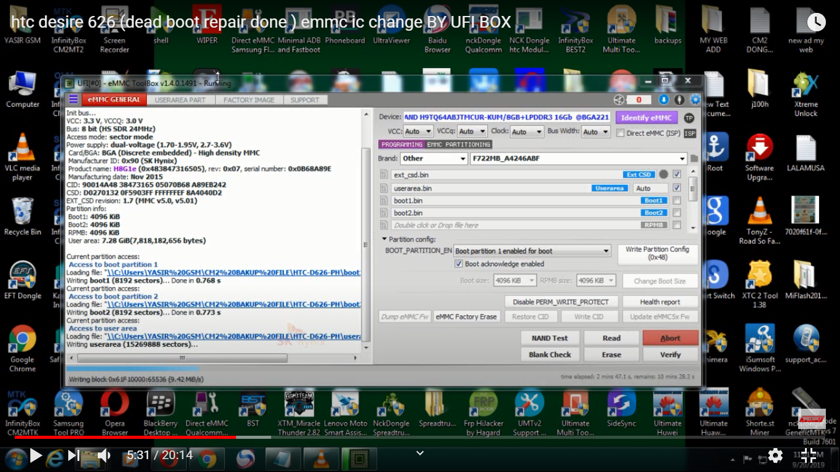This screenshot has width=840, height=472.
Task: Open the firmware folder browse icon
Action: click(x=694, y=159)
